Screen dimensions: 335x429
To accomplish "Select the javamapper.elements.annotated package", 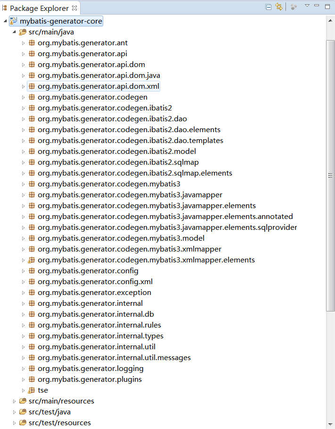I will click(165, 217).
